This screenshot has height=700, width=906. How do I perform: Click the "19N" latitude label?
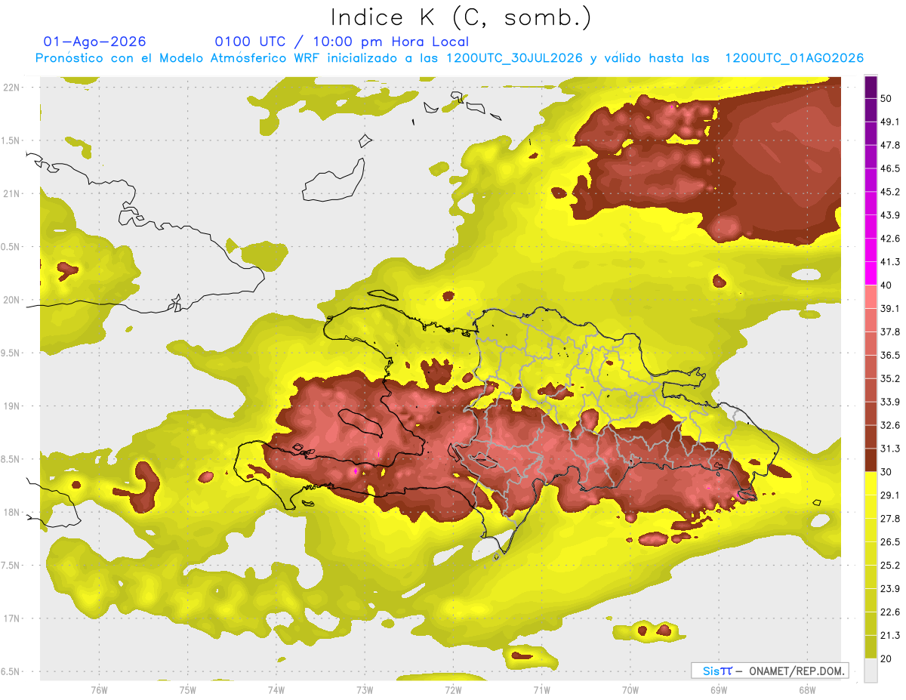pyautogui.click(x=11, y=406)
